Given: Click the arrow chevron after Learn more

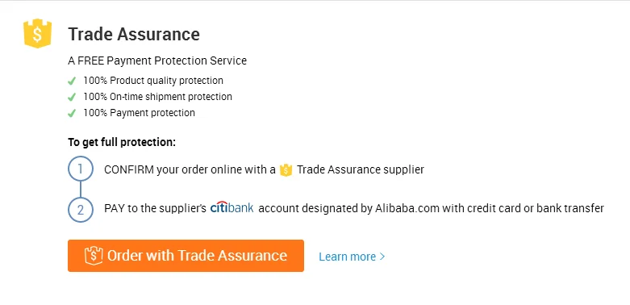Looking at the screenshot, I should (x=382, y=257).
